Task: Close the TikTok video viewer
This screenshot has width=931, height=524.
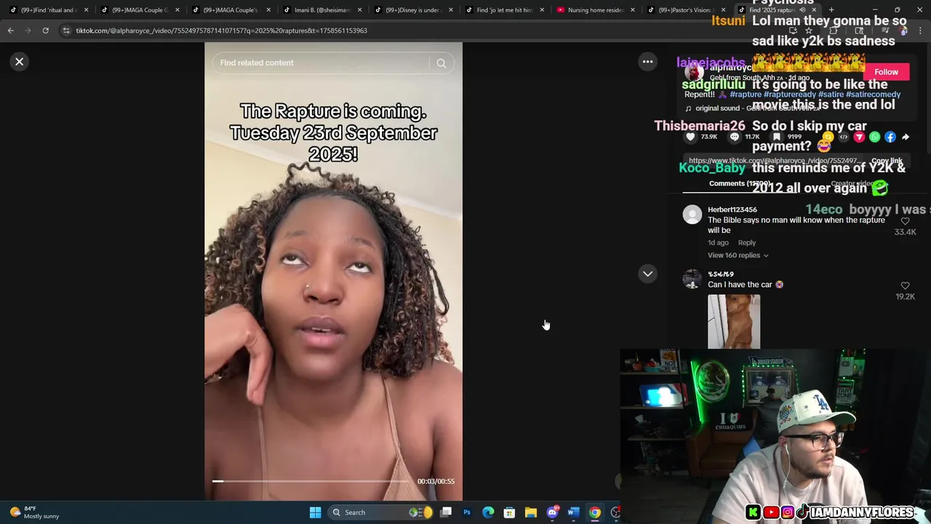Action: tap(20, 62)
